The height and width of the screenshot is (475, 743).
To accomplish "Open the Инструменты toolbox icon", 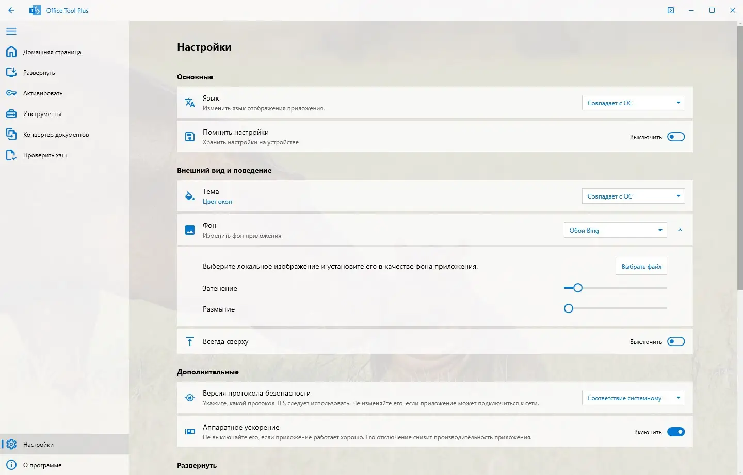I will coord(11,114).
